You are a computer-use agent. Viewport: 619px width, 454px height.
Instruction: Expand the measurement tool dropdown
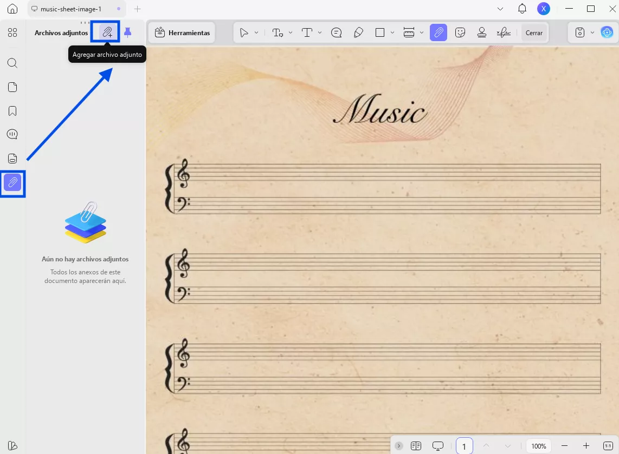[x=422, y=32]
